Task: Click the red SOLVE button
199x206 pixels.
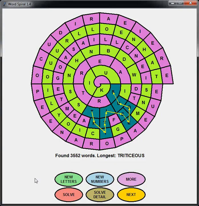Action: click(68, 195)
